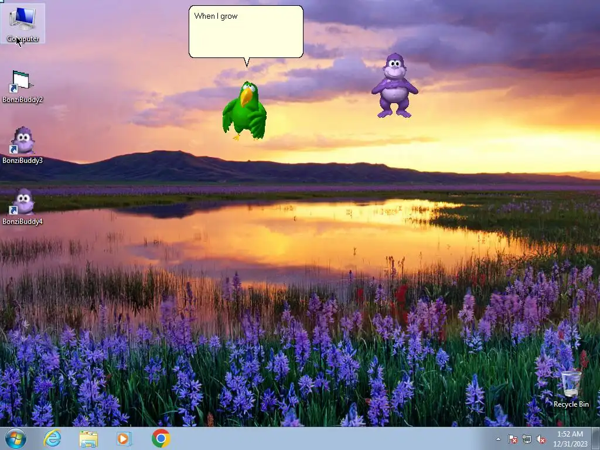Launch Internet Explorer from taskbar
600x450 pixels.
click(52, 438)
